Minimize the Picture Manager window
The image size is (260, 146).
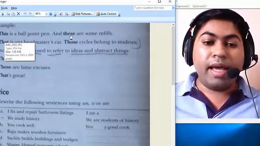[149, 2]
